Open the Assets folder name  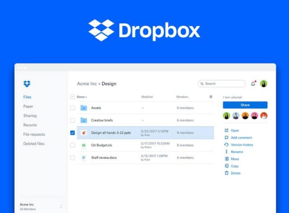96,108
